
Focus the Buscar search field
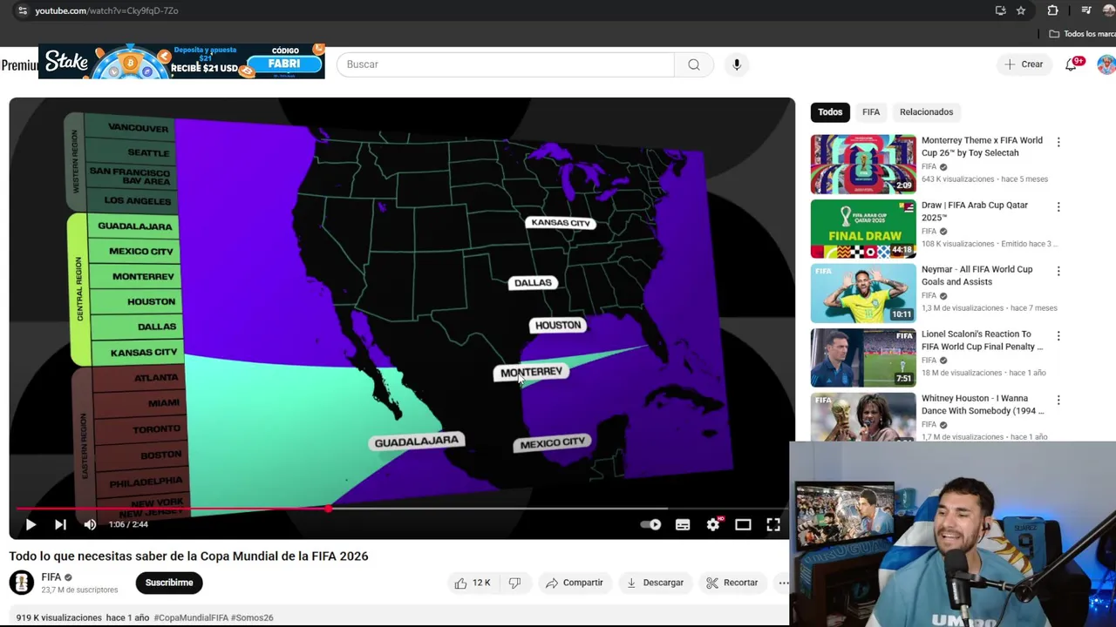(506, 64)
